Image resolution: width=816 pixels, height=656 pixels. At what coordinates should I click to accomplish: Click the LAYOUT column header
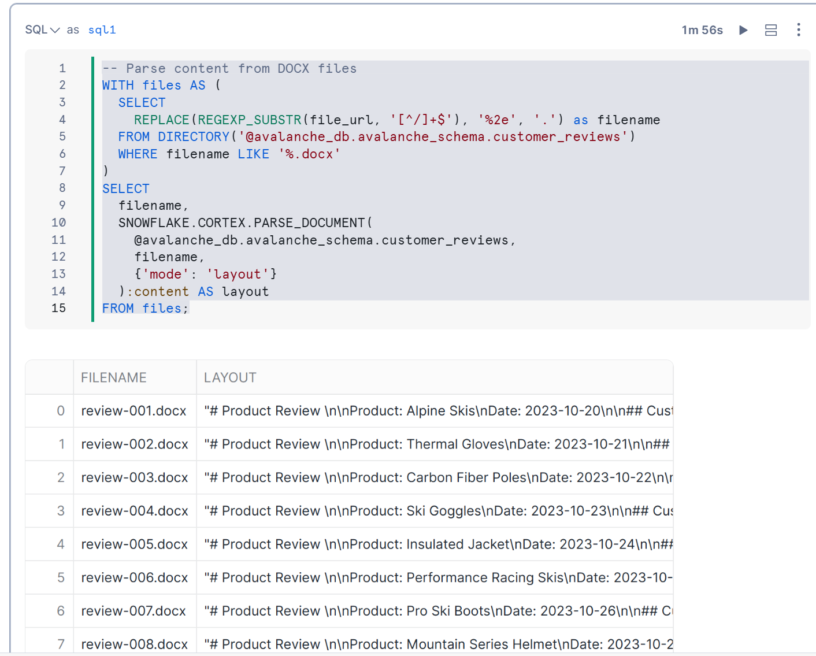(230, 377)
